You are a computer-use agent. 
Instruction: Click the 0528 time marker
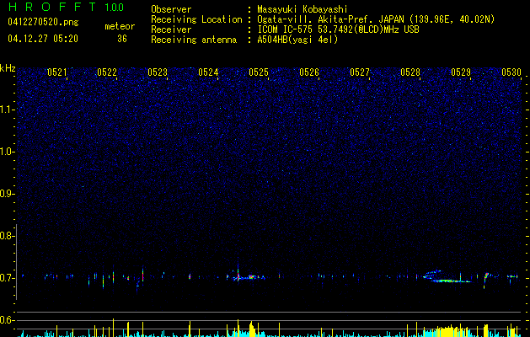pos(410,72)
